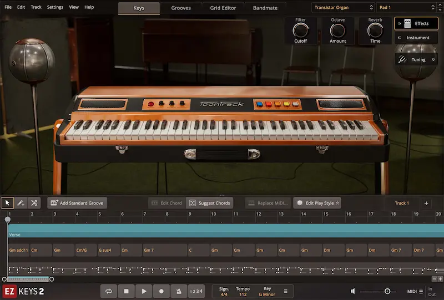This screenshot has width=444, height=300.
Task: Open the Help menu
Action: coord(89,7)
